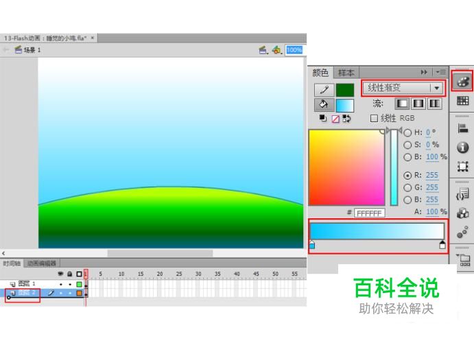Click the no color icon
Viewport: 474px width, 339px height.
[x=335, y=119]
